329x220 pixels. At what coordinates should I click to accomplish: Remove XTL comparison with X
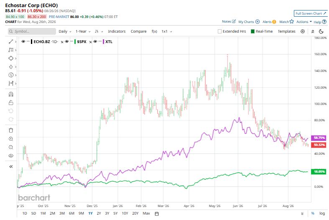90,42
